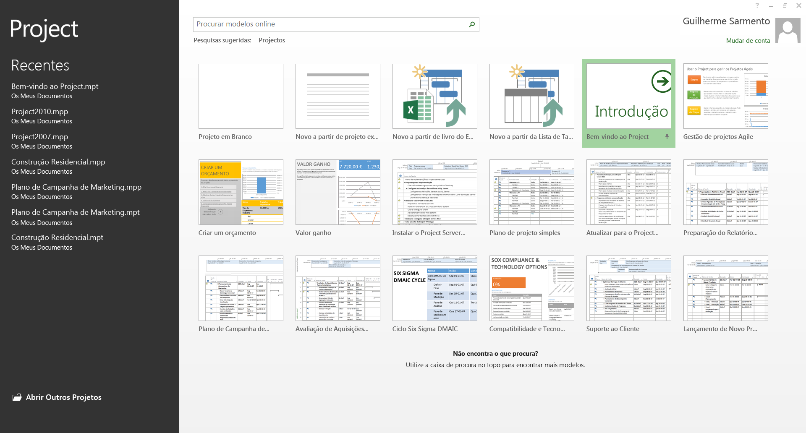Viewport: 806px width, 433px height.
Task: Select Novo a partir de livro do Excel
Action: tap(435, 96)
